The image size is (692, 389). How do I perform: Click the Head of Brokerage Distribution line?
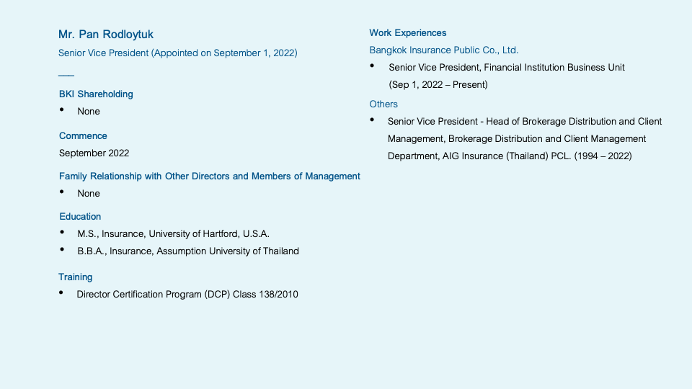click(x=525, y=121)
